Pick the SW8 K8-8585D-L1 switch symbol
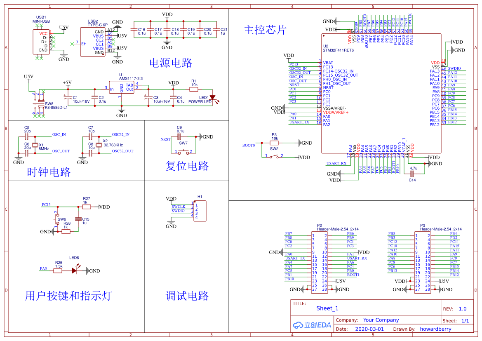Viewport: 482px width, 341px height. click(39, 103)
